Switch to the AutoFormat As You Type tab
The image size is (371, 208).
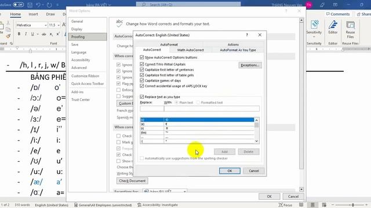pos(238,50)
